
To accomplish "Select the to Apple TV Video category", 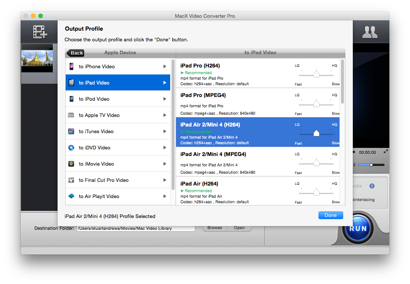I will [118, 115].
